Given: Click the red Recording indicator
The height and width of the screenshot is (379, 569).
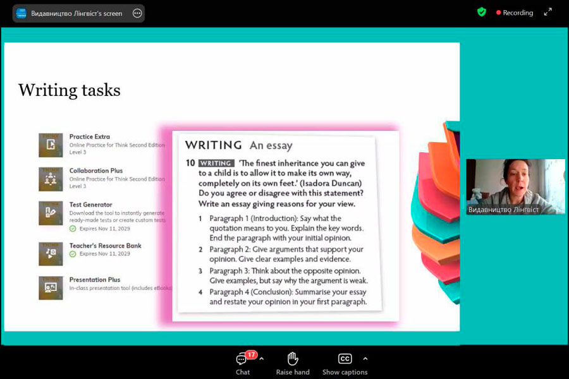Looking at the screenshot, I should pyautogui.click(x=515, y=13).
